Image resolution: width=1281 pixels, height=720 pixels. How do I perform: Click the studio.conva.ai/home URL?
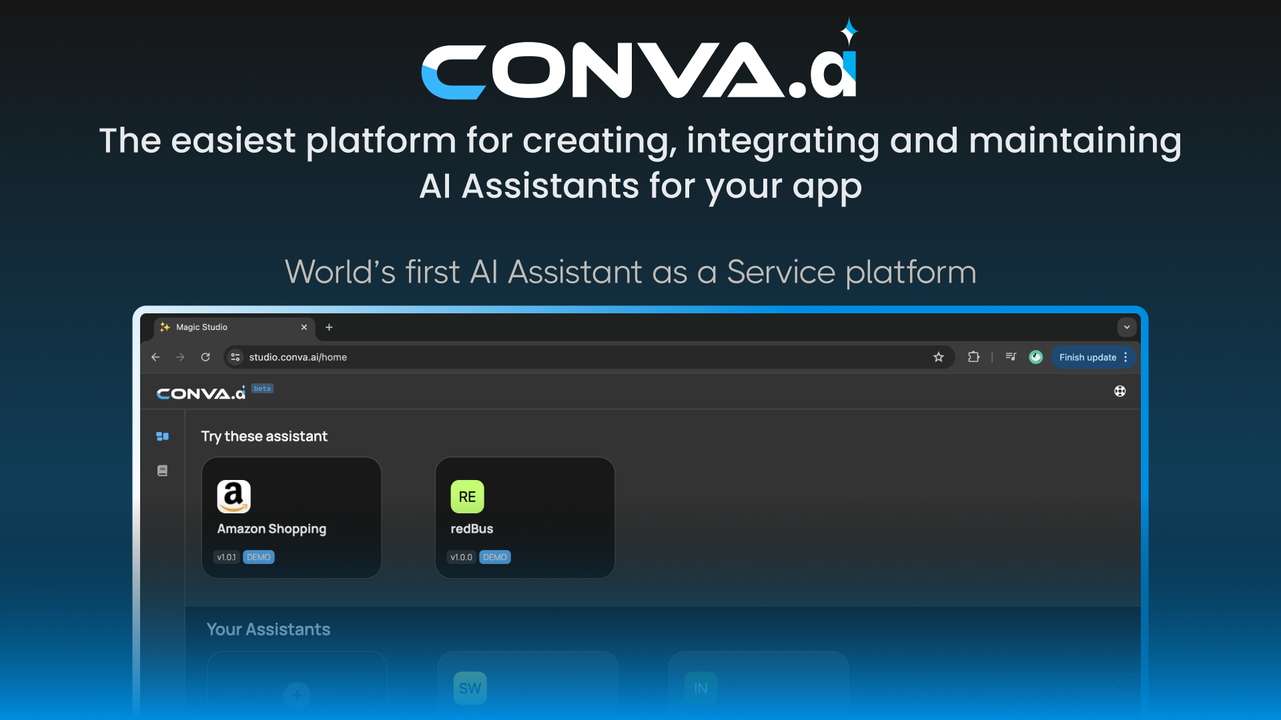click(x=298, y=357)
